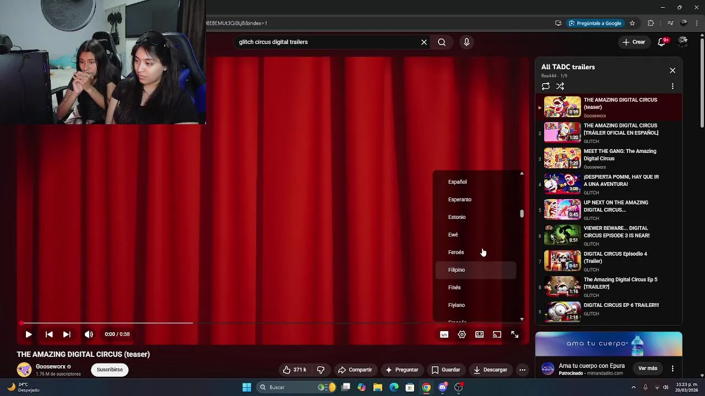The height and width of the screenshot is (396, 705).
Task: Play the video with the play button
Action: (x=29, y=334)
